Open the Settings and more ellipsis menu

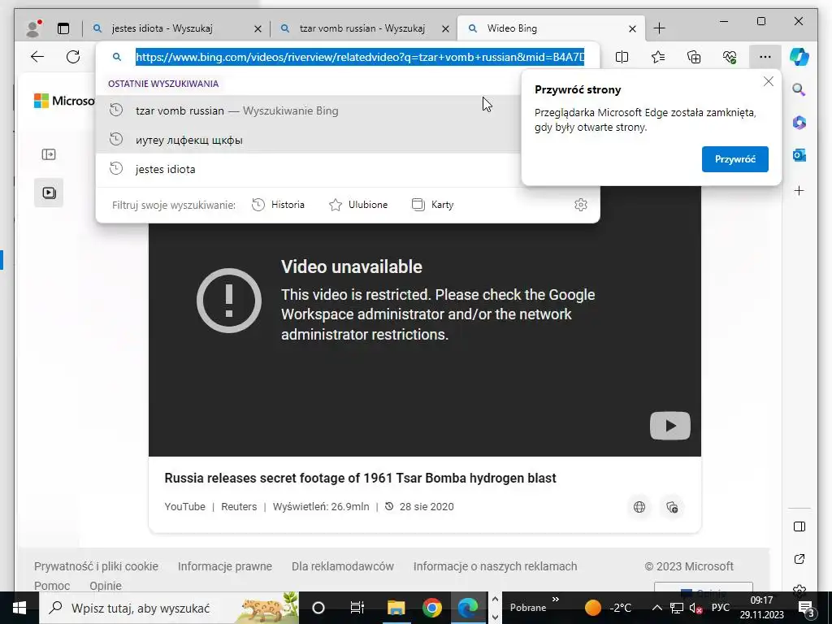coord(765,57)
